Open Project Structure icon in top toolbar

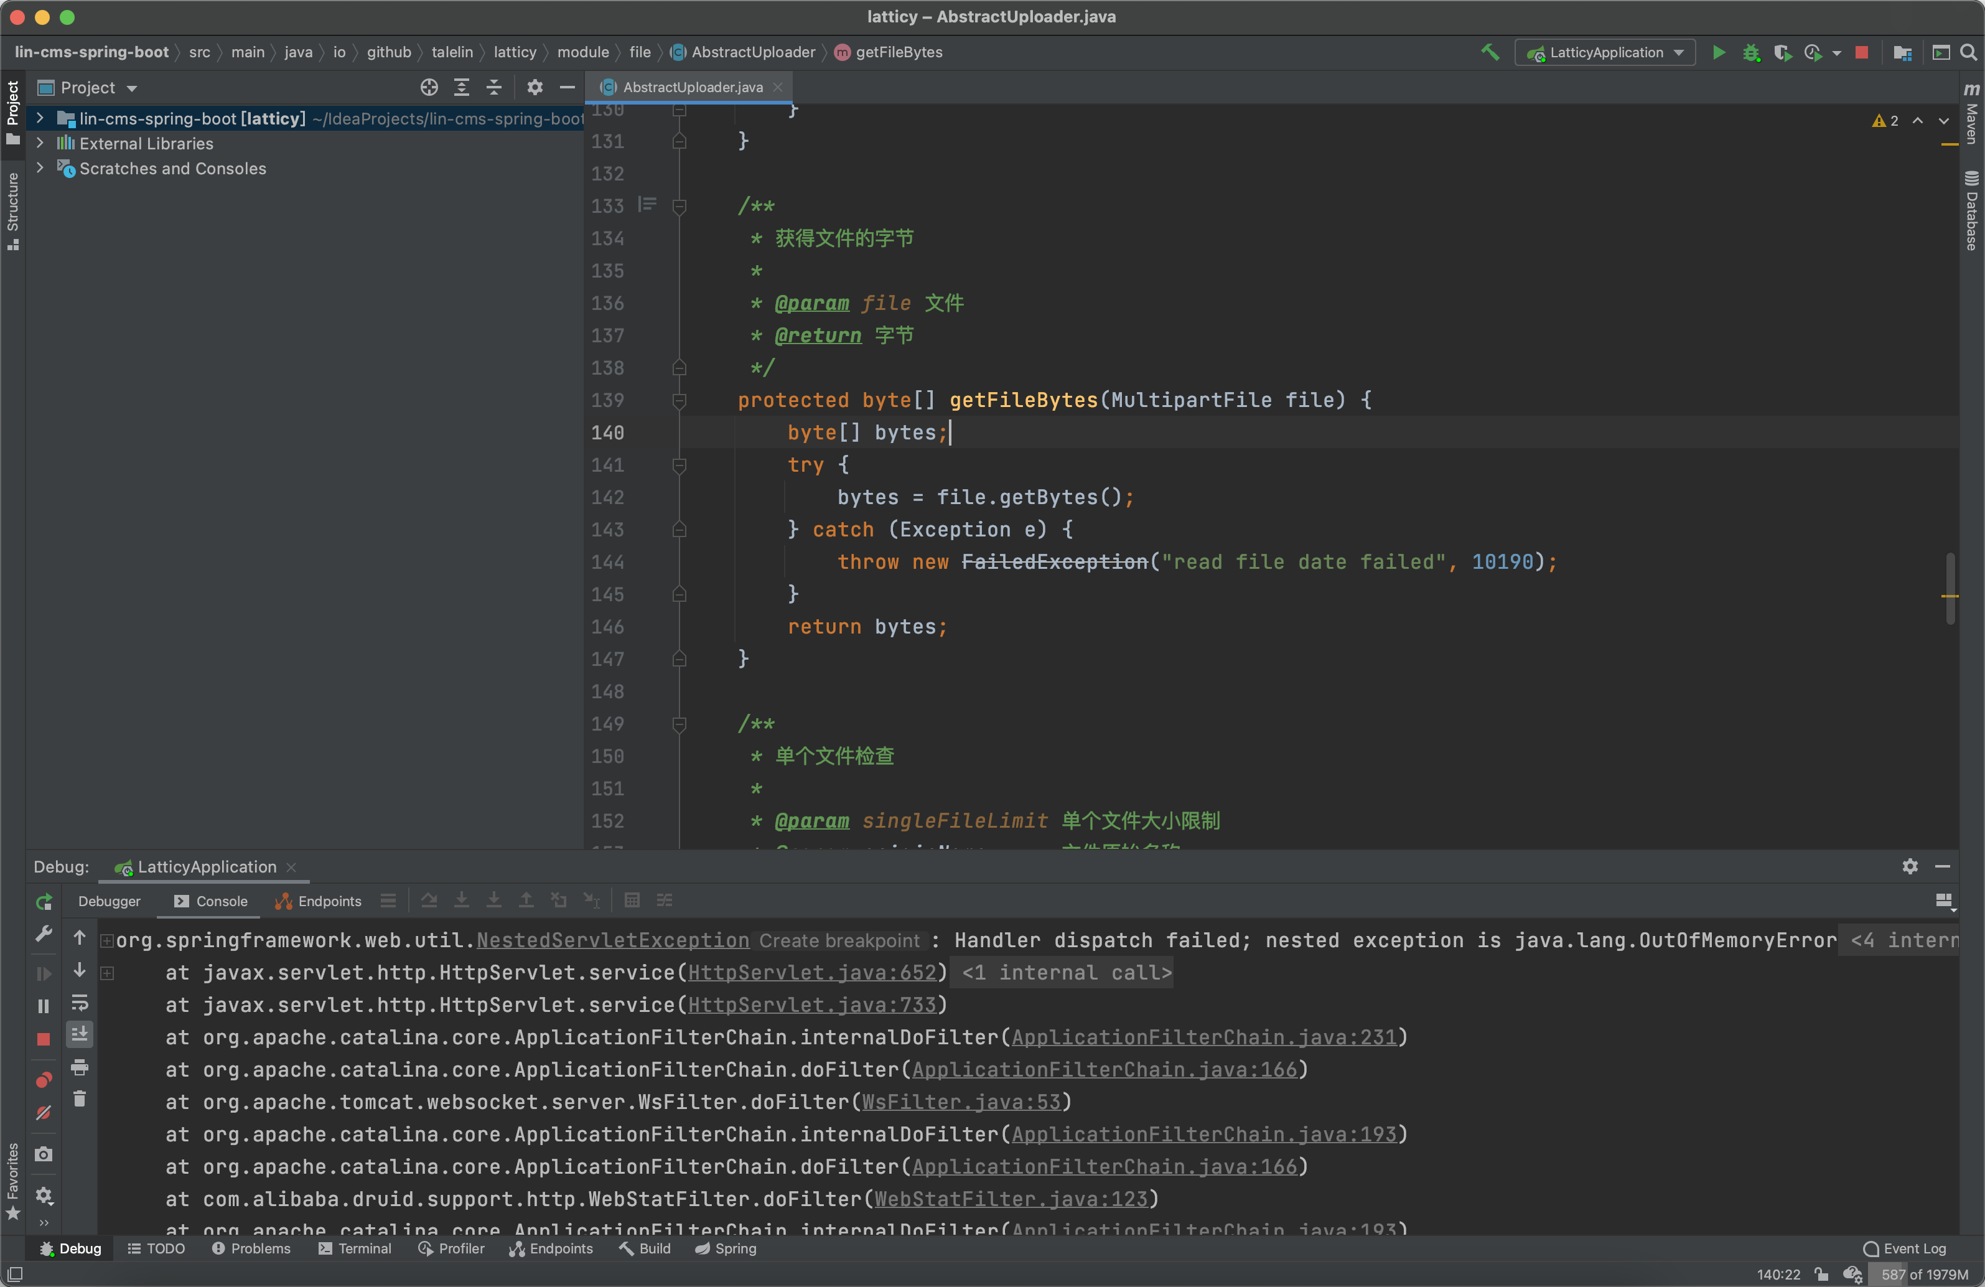(x=1902, y=52)
